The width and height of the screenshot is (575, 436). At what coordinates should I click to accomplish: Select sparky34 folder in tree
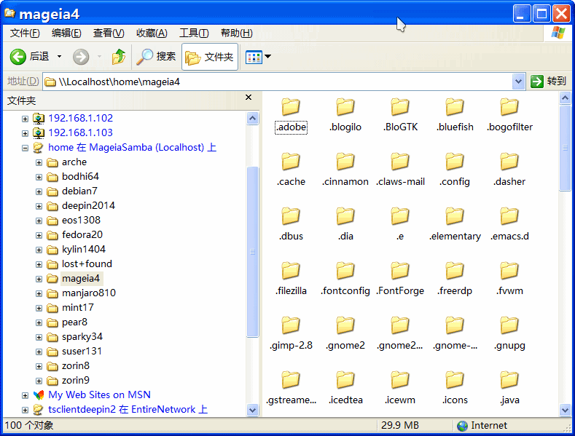(82, 337)
